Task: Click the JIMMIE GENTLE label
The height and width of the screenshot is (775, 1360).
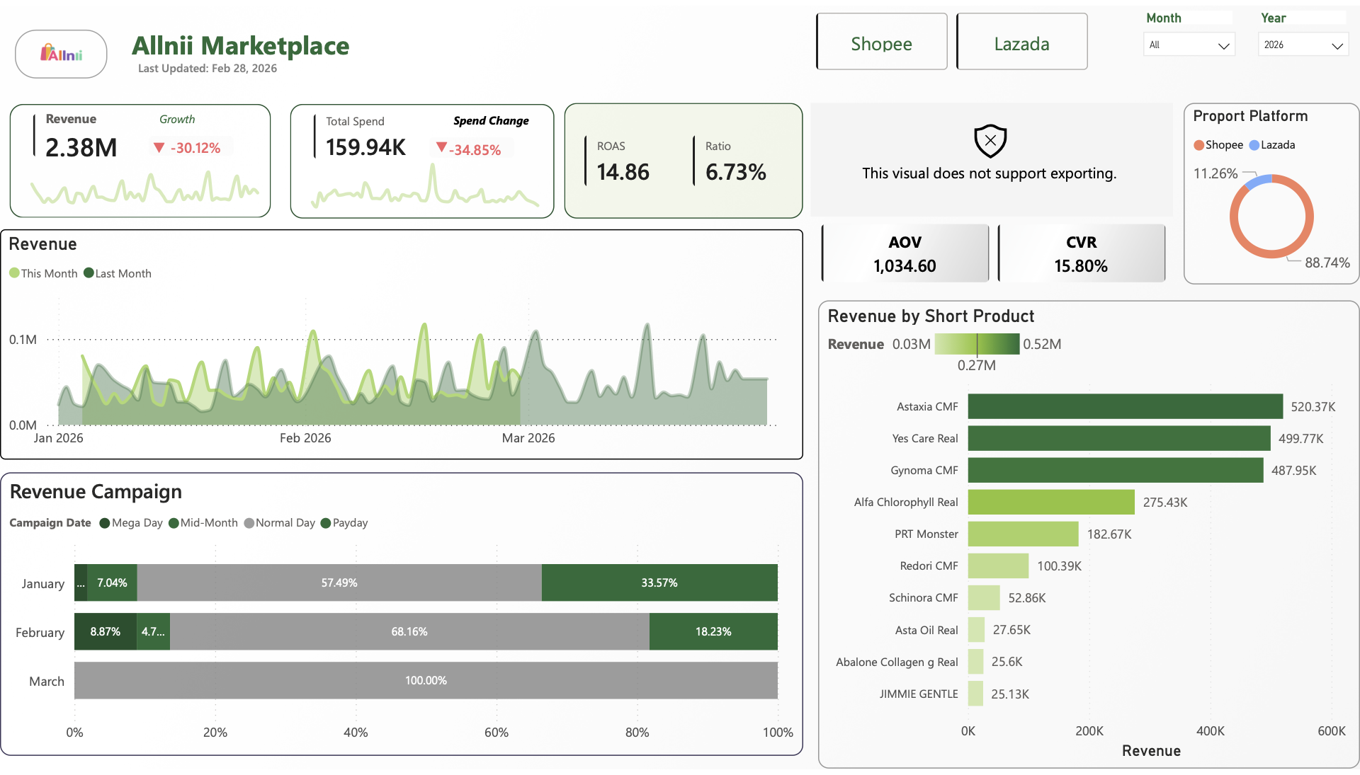Action: click(x=919, y=694)
